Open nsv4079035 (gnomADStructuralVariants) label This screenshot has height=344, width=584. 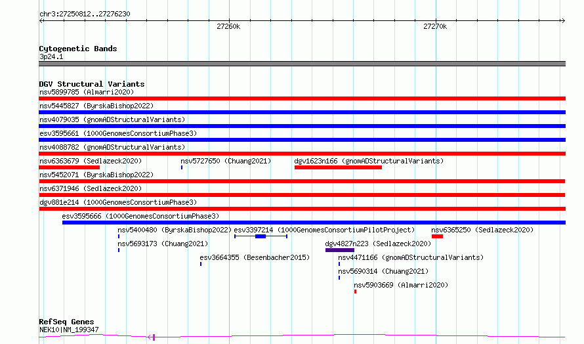click(x=112, y=119)
